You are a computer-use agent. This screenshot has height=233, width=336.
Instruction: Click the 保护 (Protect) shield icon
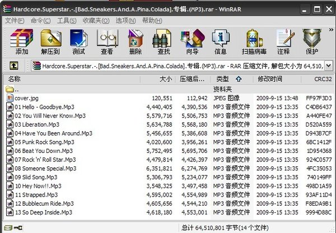point(312,38)
